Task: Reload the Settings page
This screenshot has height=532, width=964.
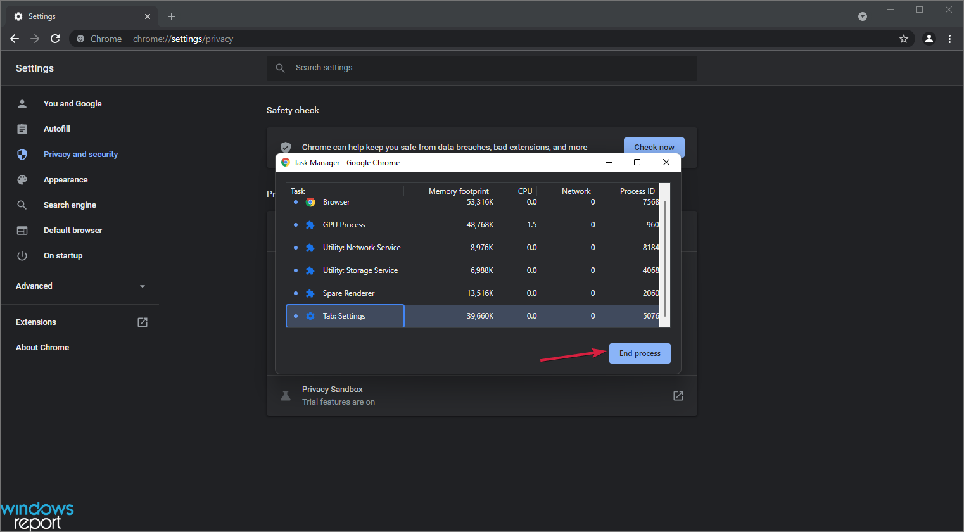Action: [x=55, y=39]
